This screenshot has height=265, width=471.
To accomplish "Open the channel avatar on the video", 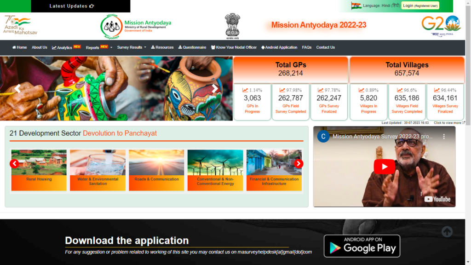I will 323,136.
